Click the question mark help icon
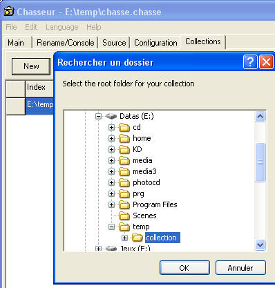Screen dimensions: 275x288 click(250, 62)
